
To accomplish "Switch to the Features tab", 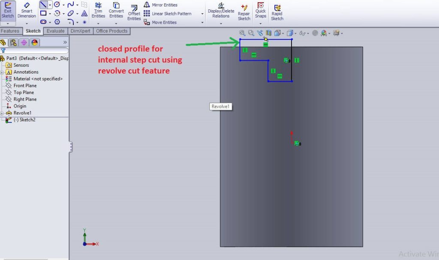I will click(x=10, y=31).
